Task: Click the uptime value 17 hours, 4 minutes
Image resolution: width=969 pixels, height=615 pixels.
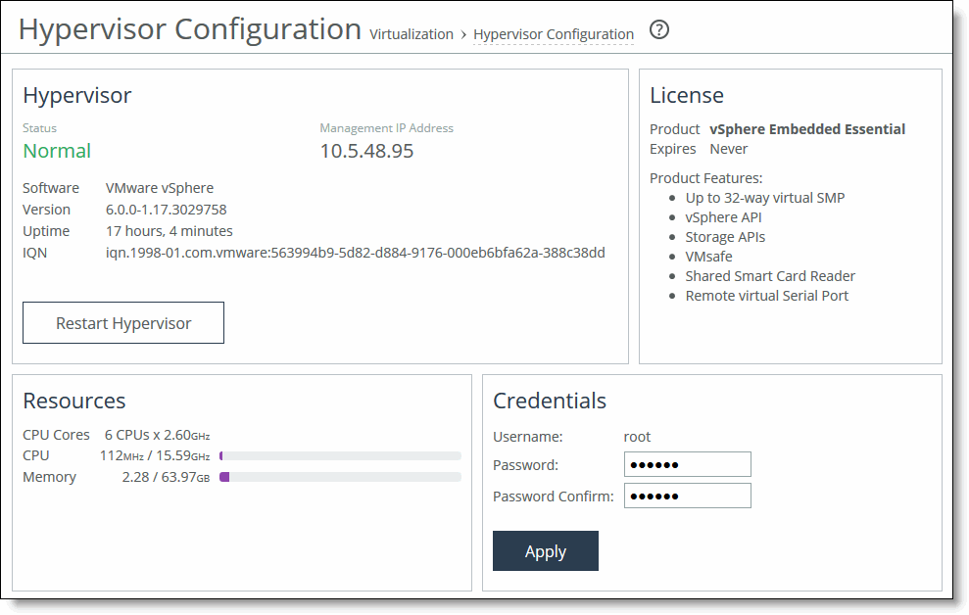Action: [170, 231]
